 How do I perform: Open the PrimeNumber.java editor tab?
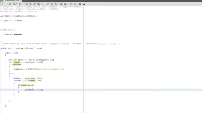point(12,1)
